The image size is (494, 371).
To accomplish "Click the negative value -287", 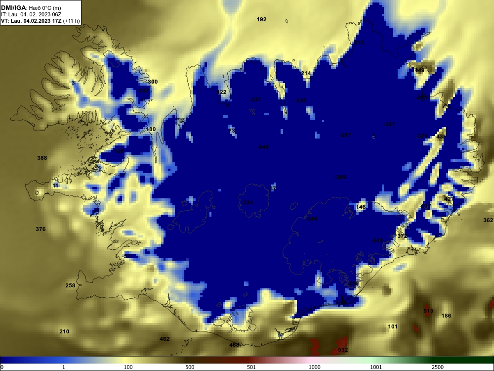I will [345, 136].
